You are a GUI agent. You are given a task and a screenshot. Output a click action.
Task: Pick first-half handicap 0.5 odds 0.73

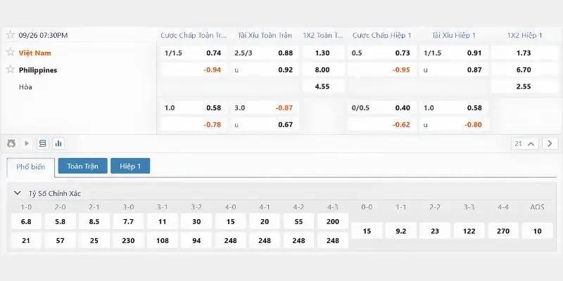coord(382,53)
